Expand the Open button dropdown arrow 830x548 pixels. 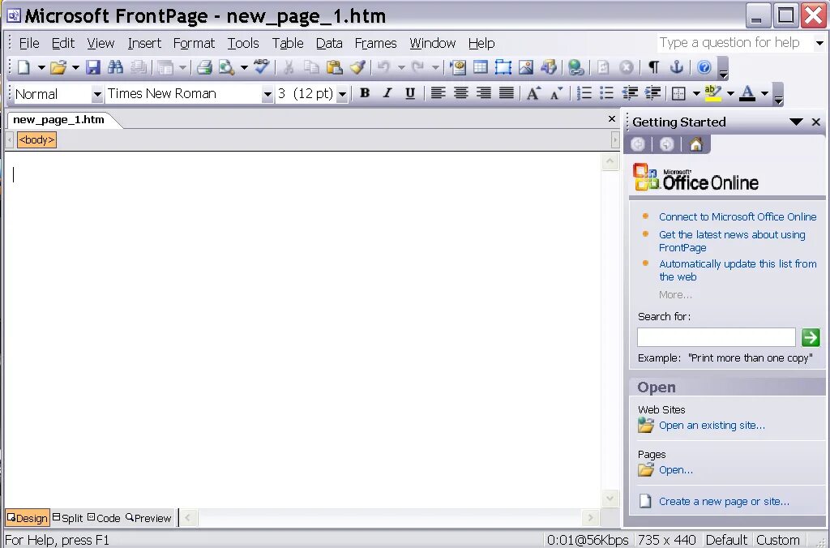click(x=75, y=67)
